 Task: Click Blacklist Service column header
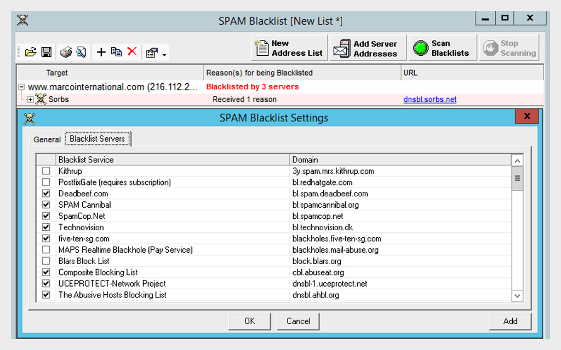(x=173, y=160)
